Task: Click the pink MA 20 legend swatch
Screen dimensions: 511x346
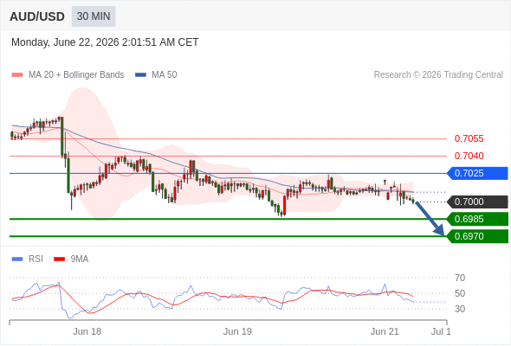Action: (17, 75)
